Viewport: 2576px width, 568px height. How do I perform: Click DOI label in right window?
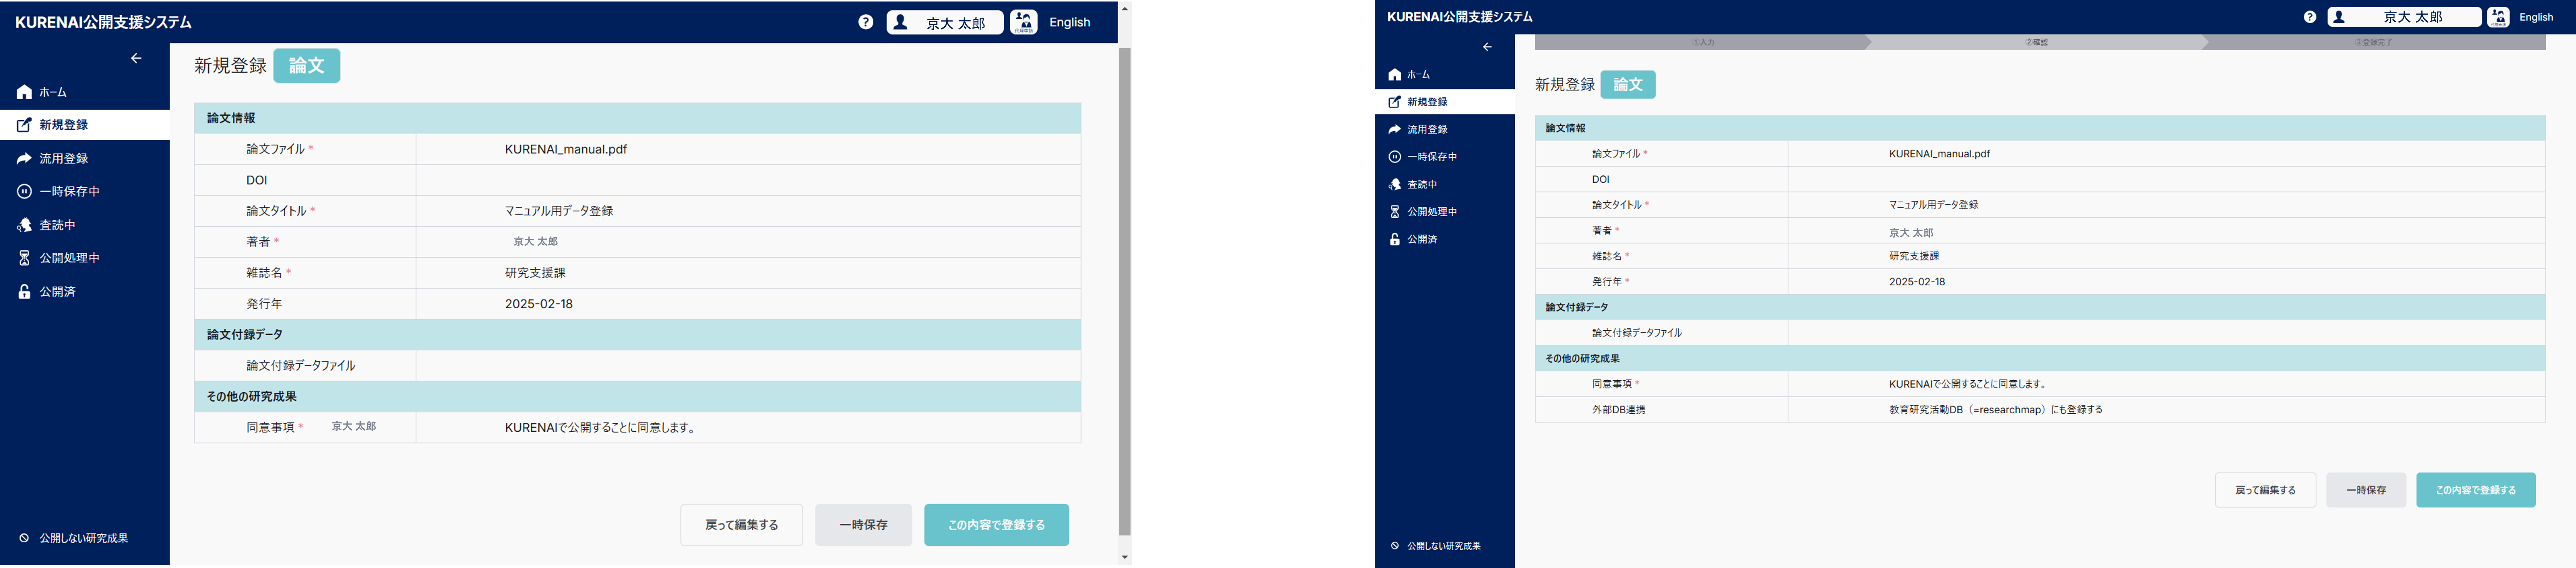click(1601, 180)
